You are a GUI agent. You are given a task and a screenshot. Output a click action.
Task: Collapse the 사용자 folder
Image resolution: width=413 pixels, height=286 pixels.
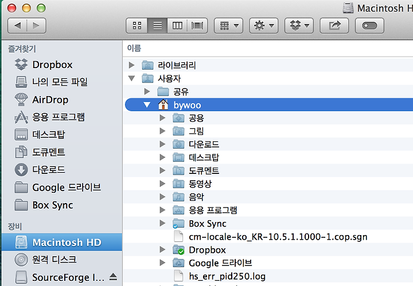[131, 78]
